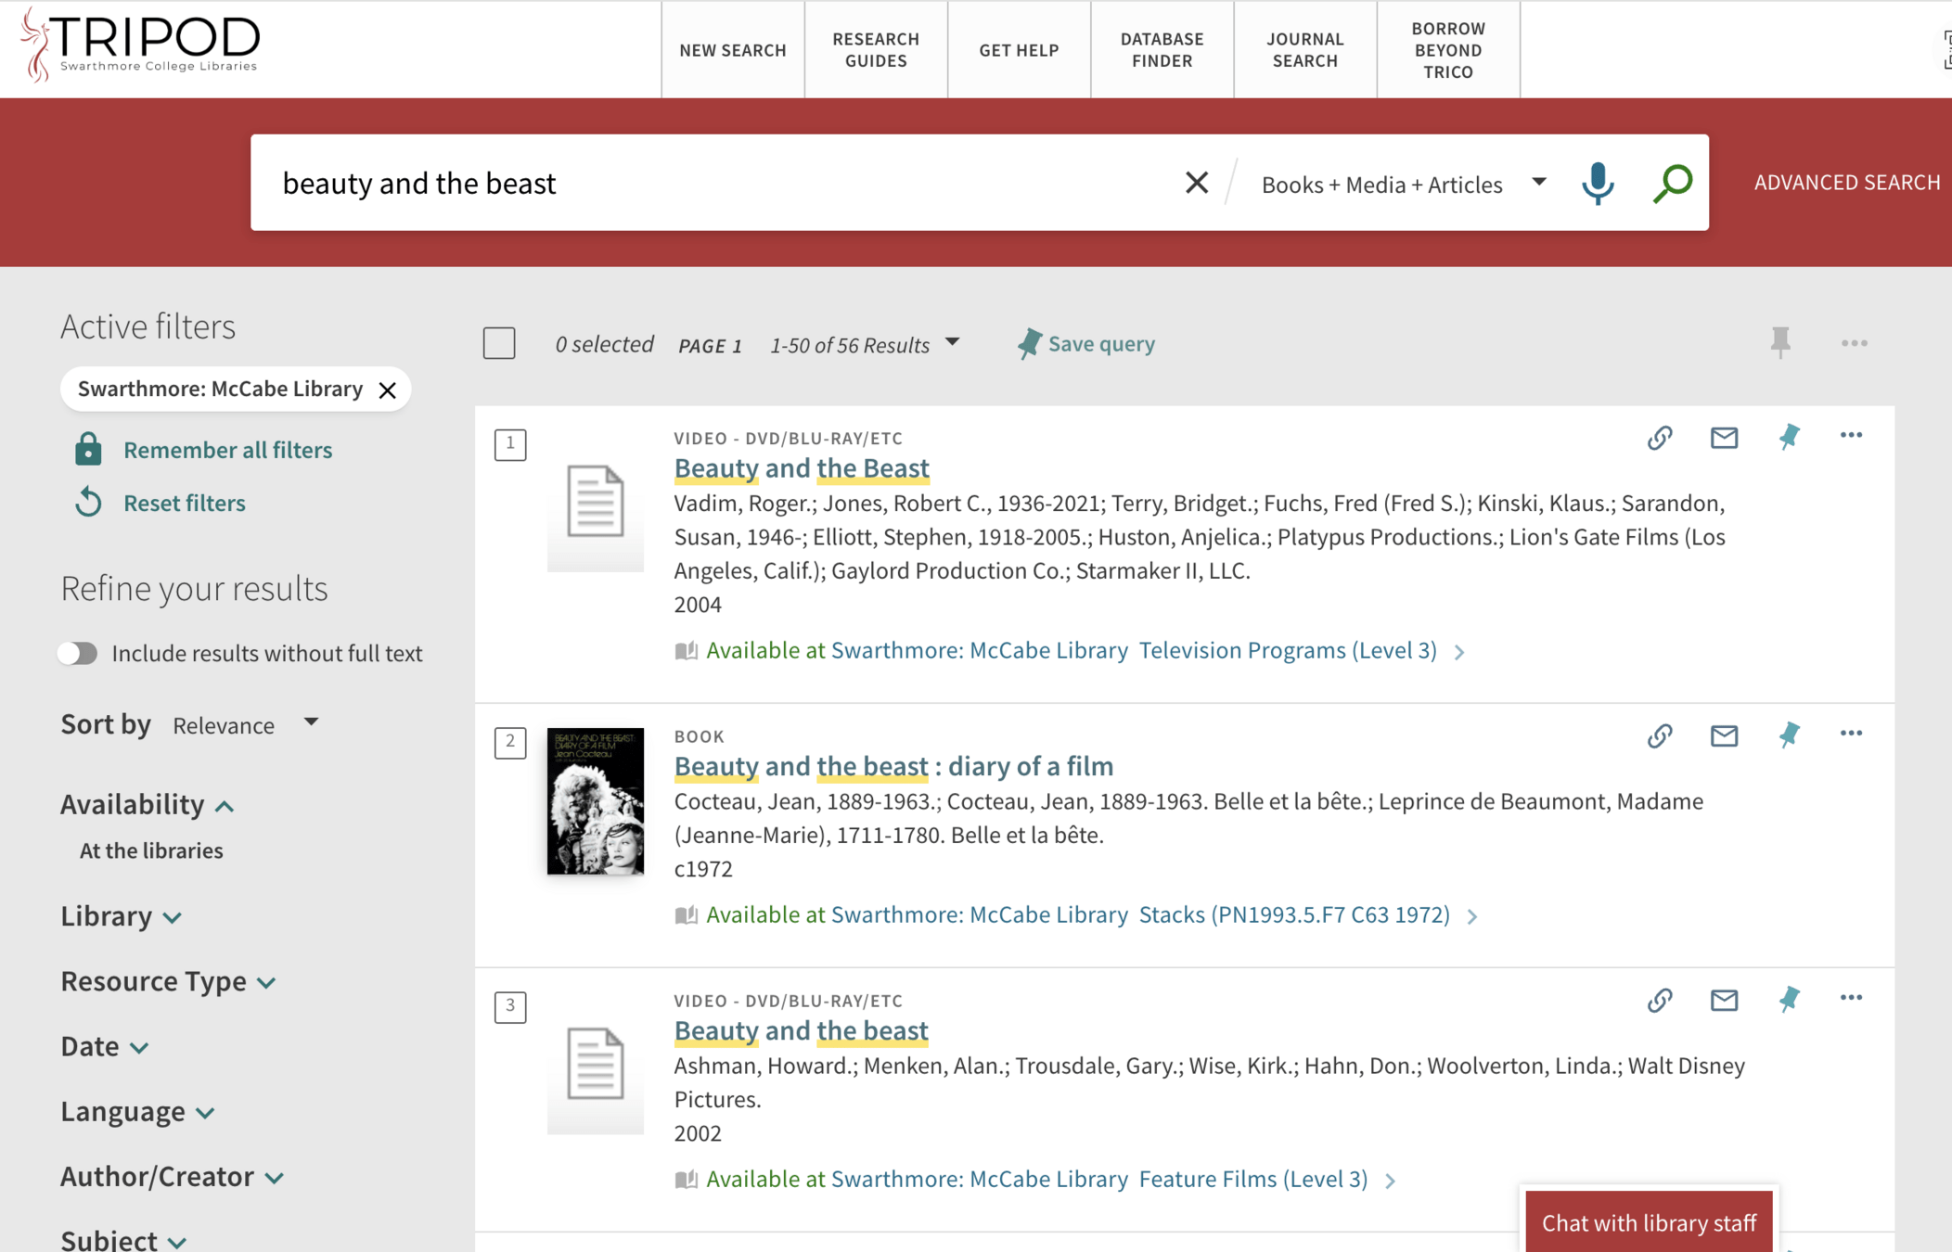
Task: Click the voice search microphone icon
Action: click(x=1597, y=183)
